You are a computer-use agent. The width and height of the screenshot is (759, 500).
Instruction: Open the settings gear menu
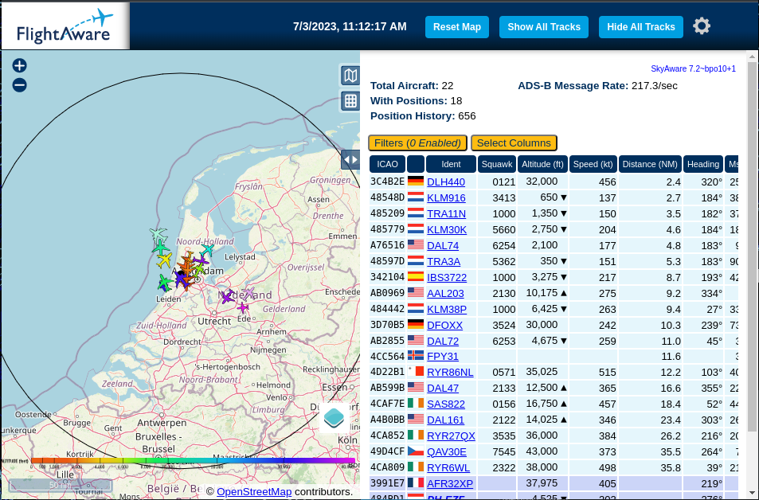702,26
